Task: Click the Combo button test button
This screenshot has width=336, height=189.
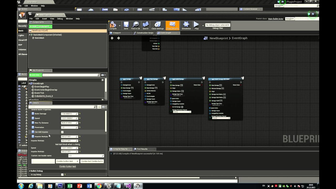Action: pyautogui.click(x=67, y=166)
